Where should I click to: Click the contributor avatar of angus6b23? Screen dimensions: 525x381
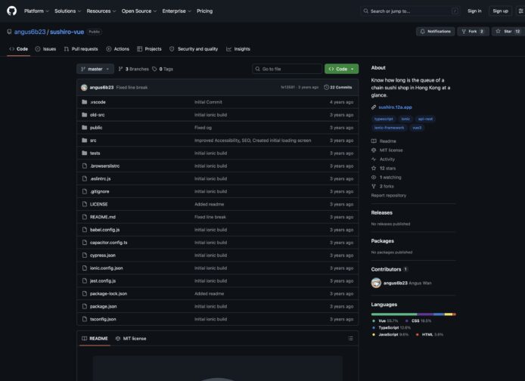[376, 283]
